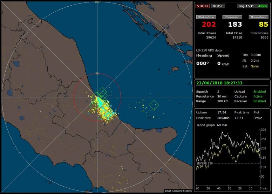Click the gray NOISE indicator
The width and height of the screenshot is (272, 194).
click(x=218, y=6)
